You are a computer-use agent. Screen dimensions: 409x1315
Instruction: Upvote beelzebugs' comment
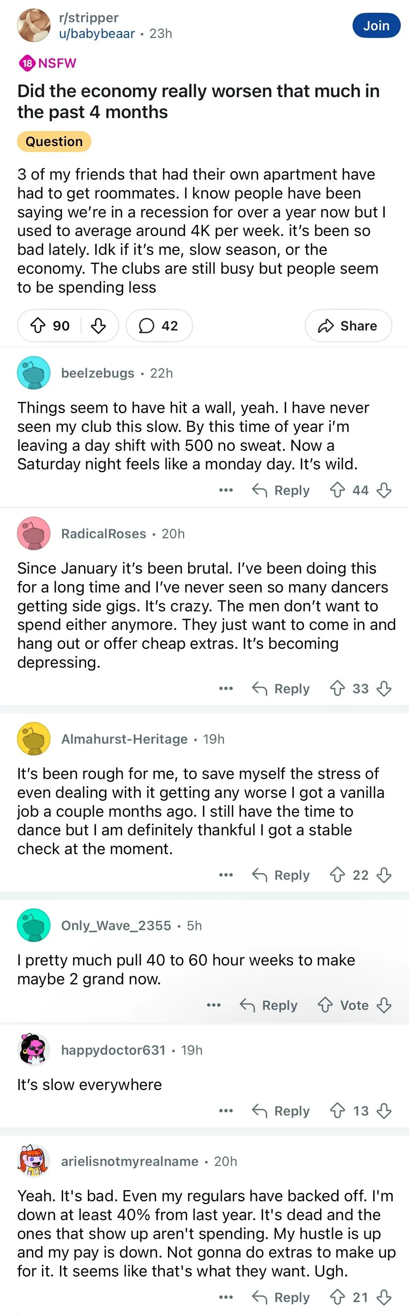point(337,491)
